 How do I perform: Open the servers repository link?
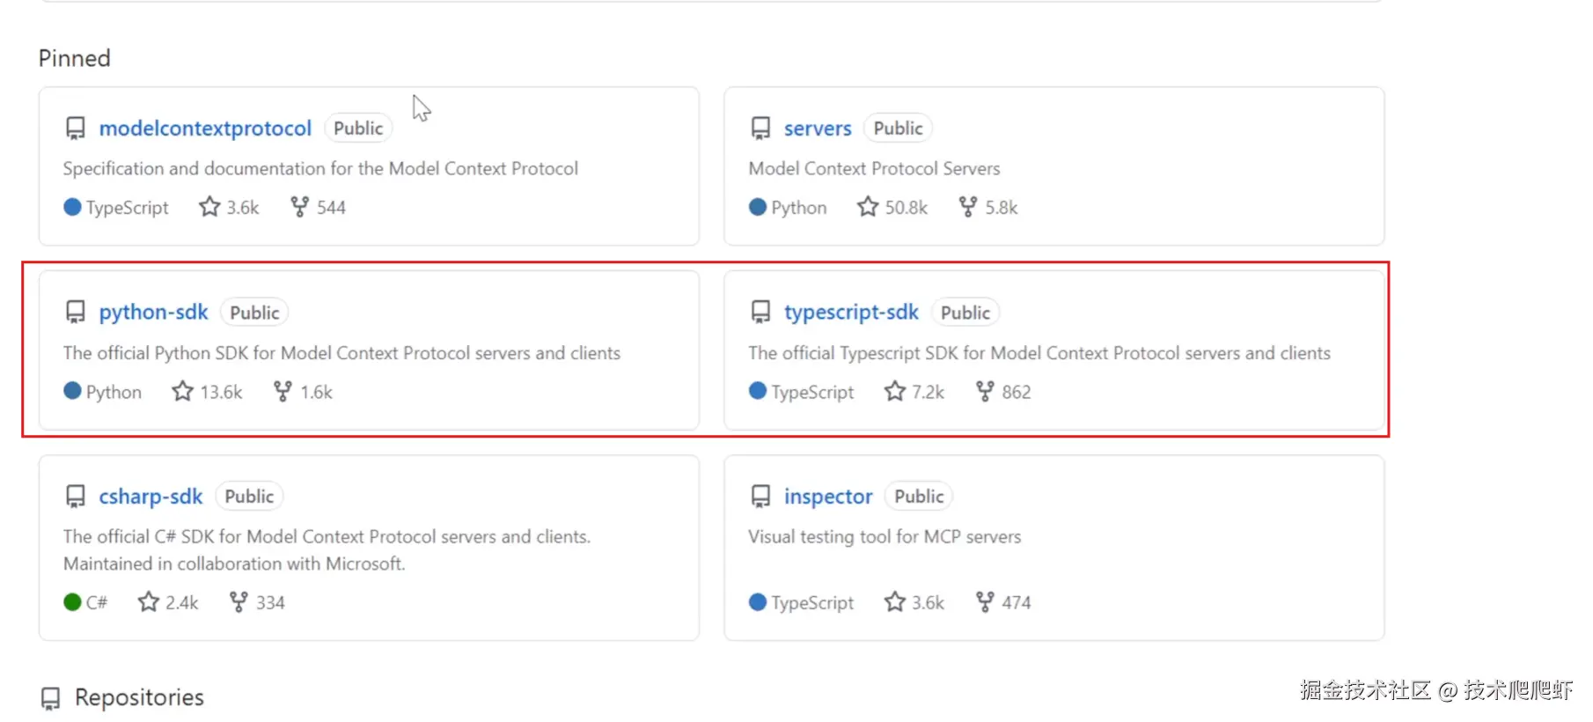pos(818,129)
